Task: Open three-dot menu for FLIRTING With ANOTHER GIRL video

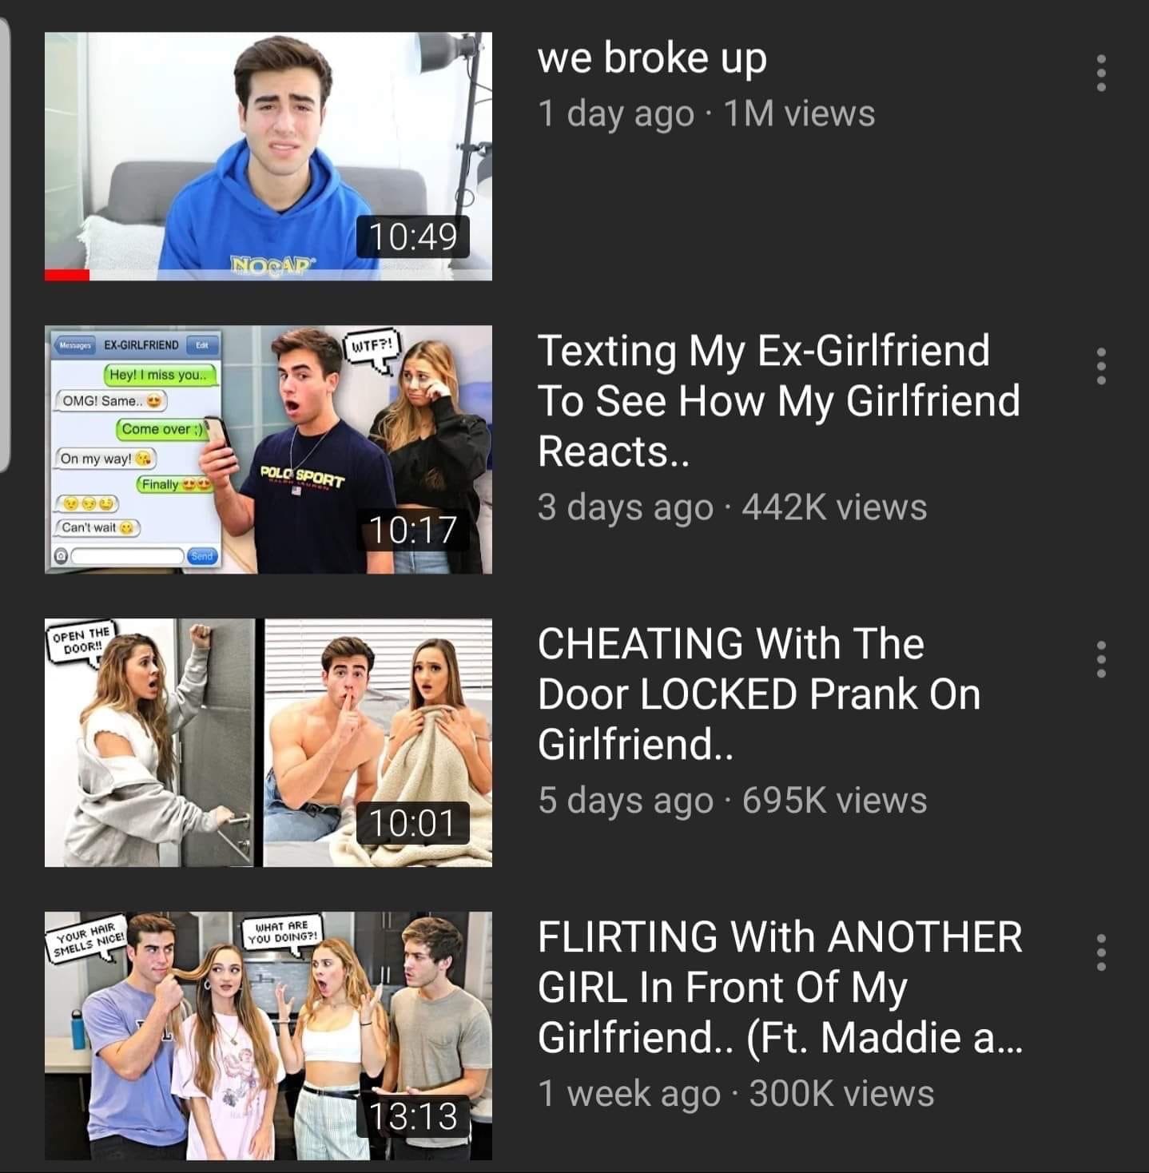Action: pos(1101,952)
